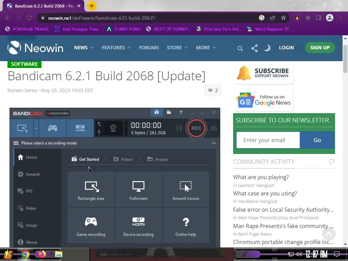
Task: Choose the Around mouse tile
Action: (x=186, y=189)
